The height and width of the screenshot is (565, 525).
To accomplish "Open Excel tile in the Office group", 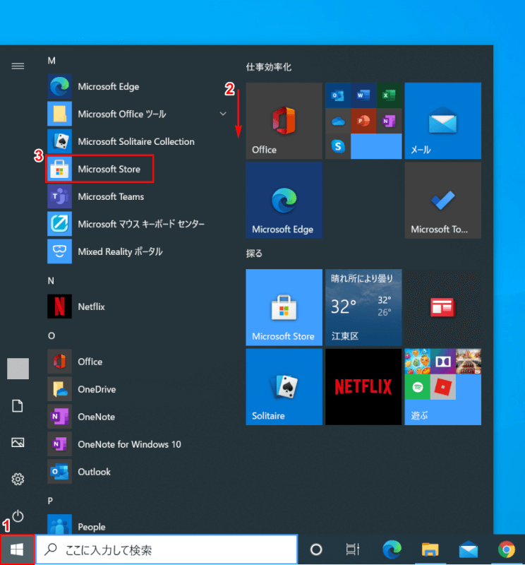I will point(389,95).
